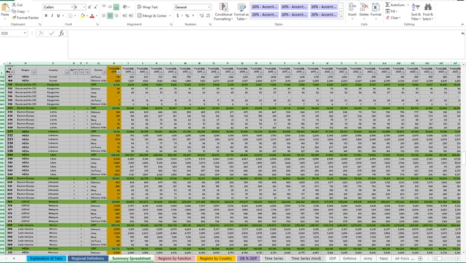Open Font dialog launcher

[x=98, y=24]
